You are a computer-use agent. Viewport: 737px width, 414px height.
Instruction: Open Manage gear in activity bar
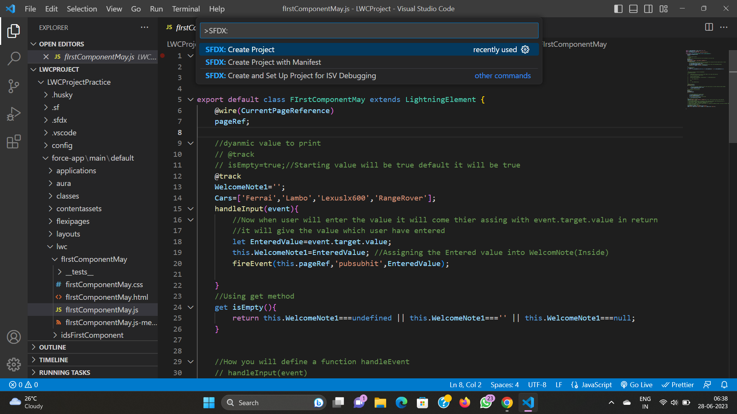(14, 364)
